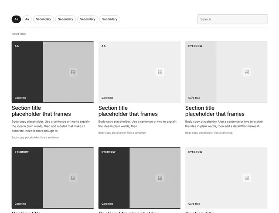
Task: Click EYEBROW label on bottom-row left dark card
Action: click(x=22, y=152)
